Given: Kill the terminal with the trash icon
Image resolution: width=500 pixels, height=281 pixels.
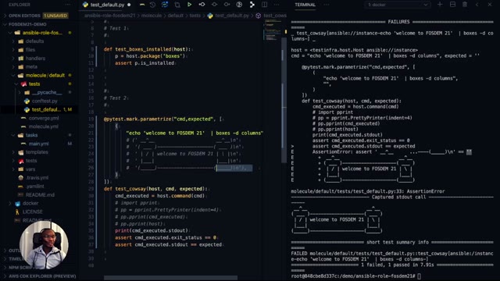Looking at the screenshot, I should tap(465, 5).
